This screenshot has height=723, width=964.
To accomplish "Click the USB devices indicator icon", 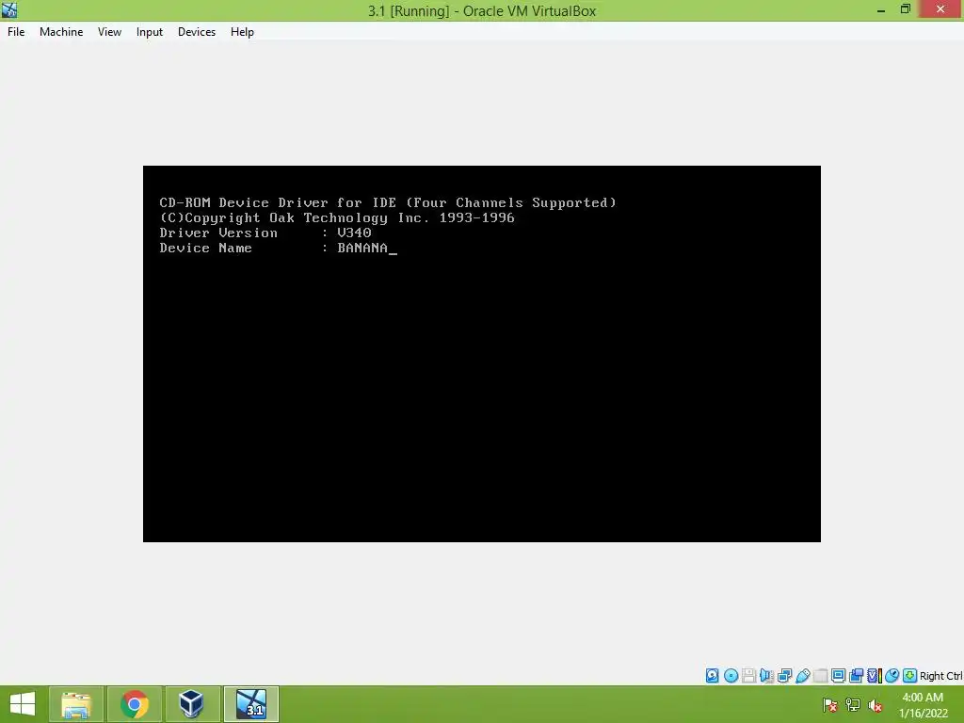I will coord(803,676).
